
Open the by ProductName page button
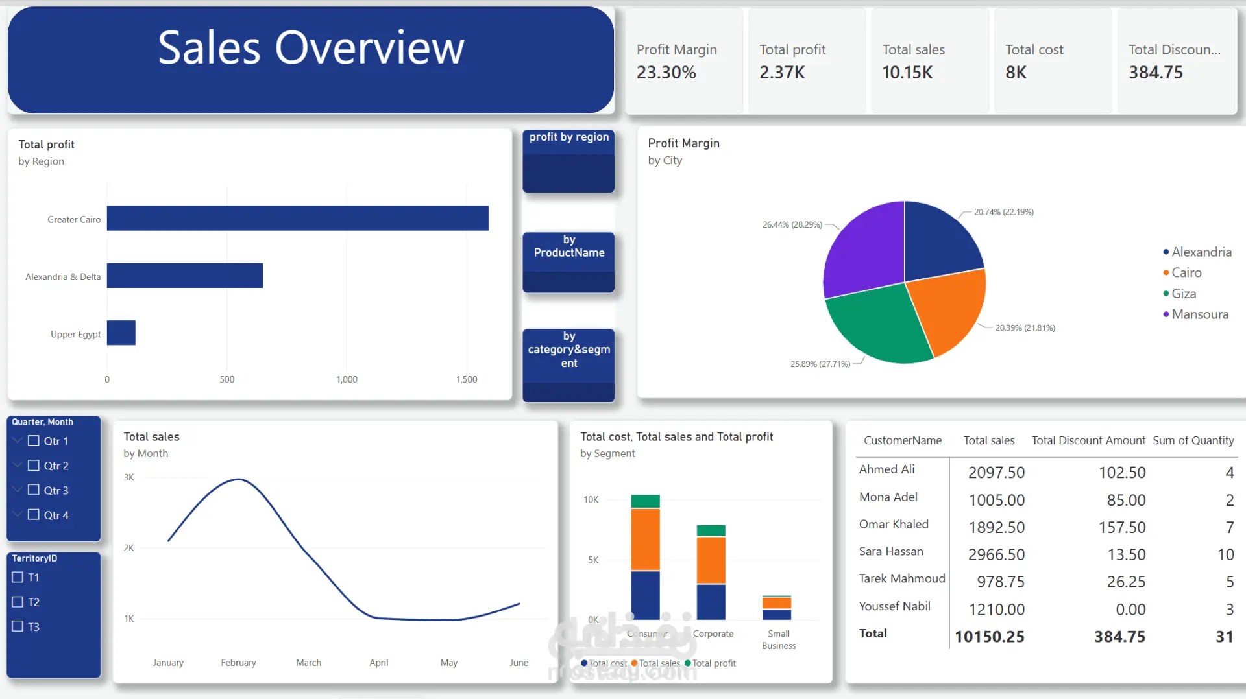click(568, 262)
